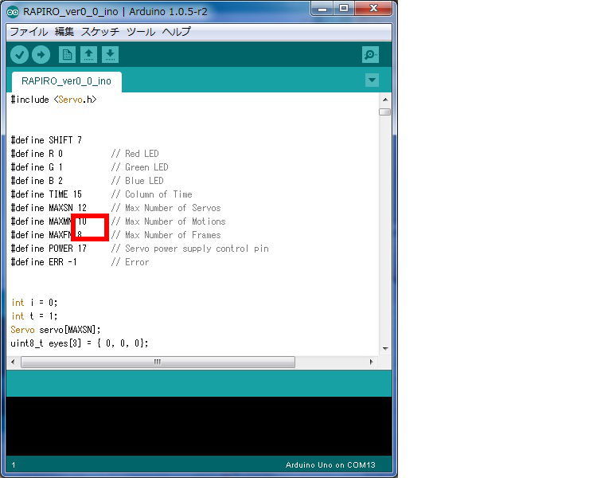Click the #define MAXSN 12 text

point(49,208)
